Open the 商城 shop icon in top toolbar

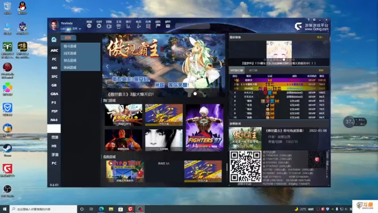[x=89, y=26]
